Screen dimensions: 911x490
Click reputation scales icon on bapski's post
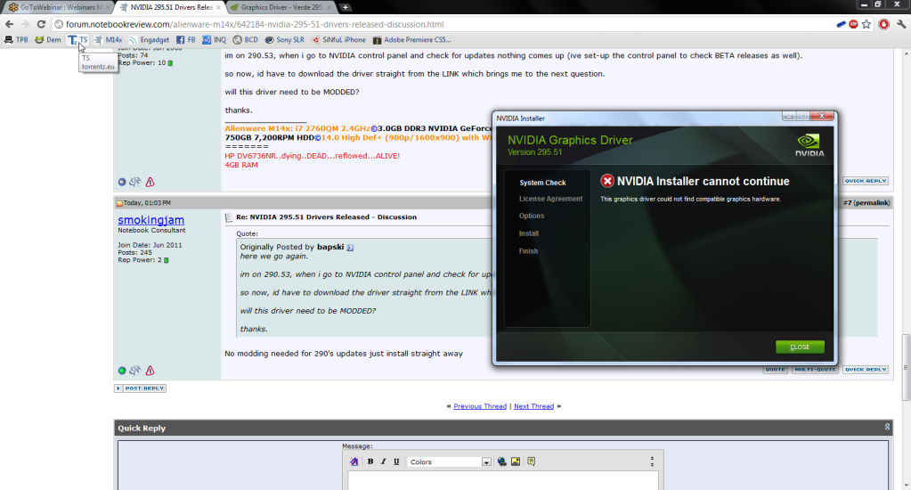[135, 182]
